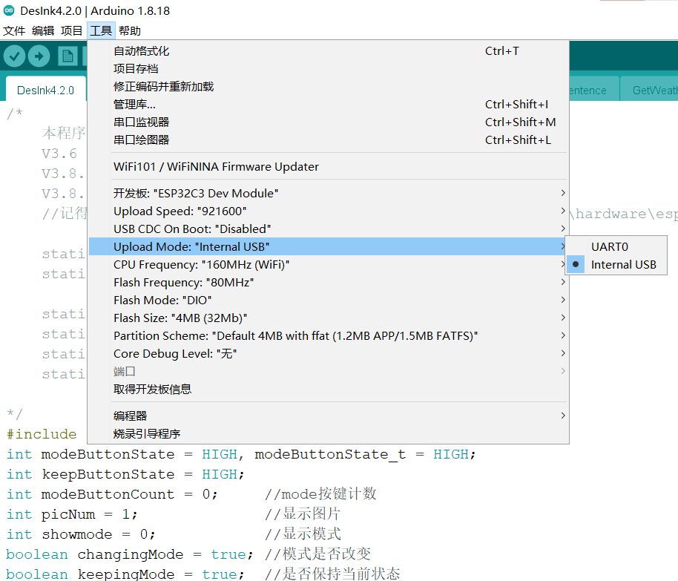Click the '//mode按键计数' comment

point(320,493)
